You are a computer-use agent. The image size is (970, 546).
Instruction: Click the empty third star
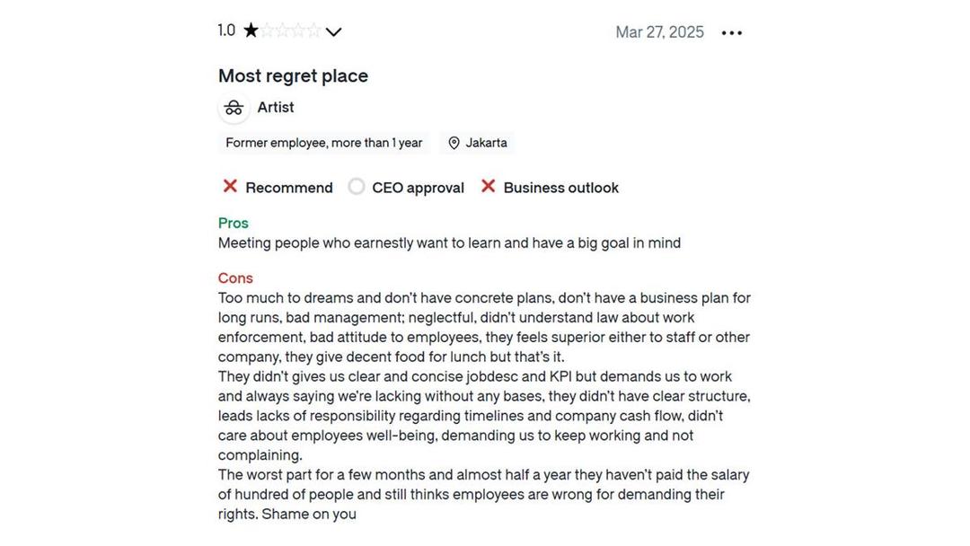tap(283, 31)
